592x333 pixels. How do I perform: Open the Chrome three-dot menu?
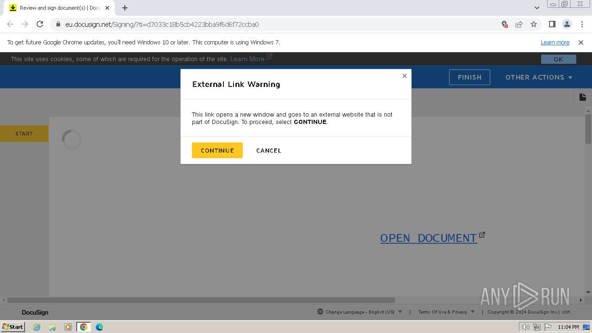click(581, 24)
